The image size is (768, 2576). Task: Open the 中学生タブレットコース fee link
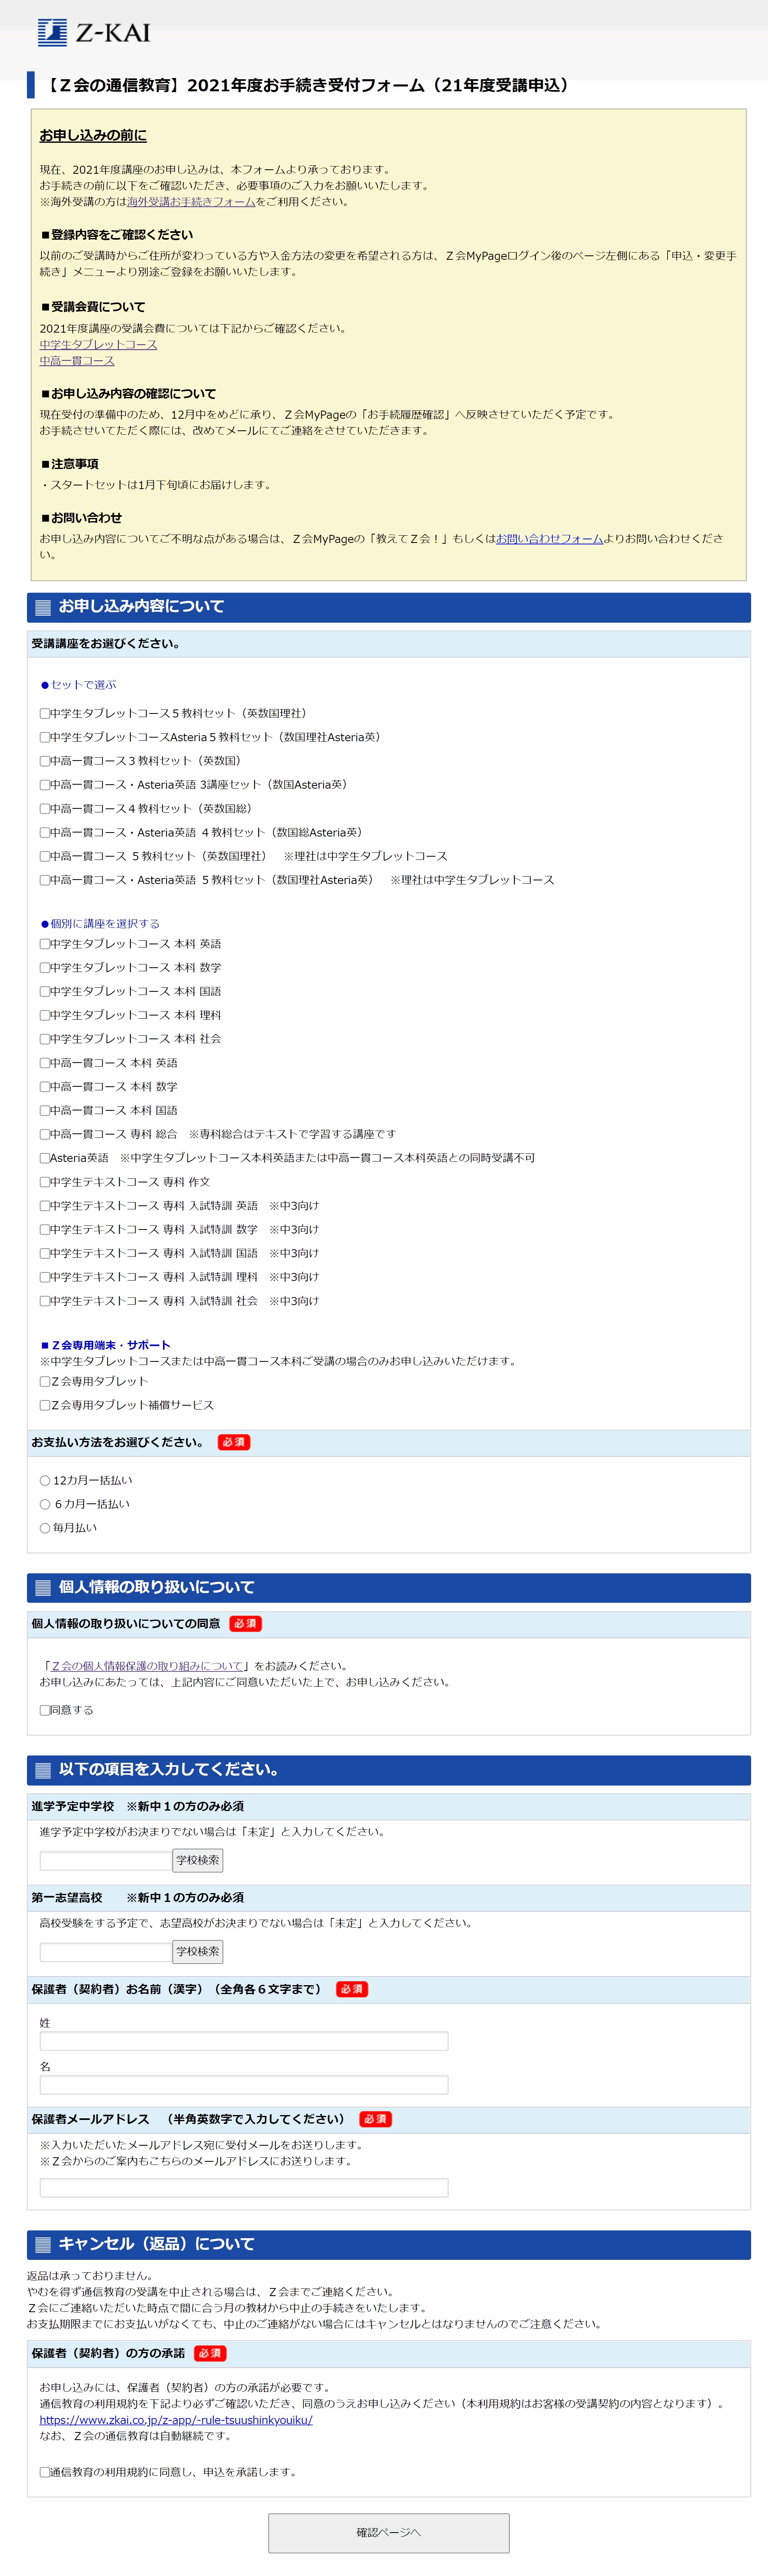coord(98,345)
